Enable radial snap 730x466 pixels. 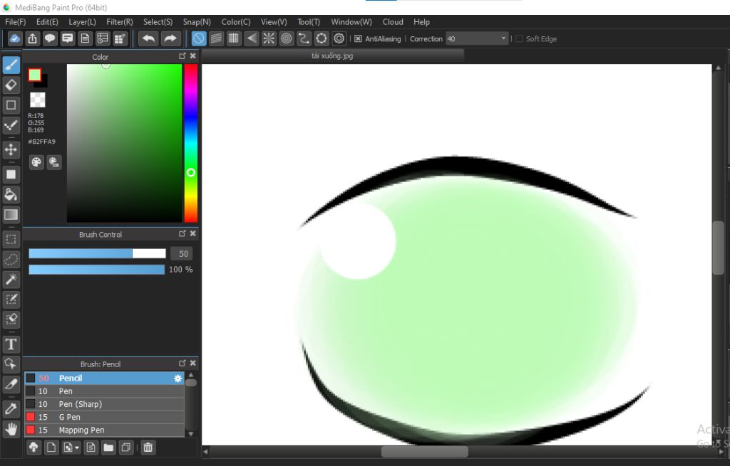269,38
